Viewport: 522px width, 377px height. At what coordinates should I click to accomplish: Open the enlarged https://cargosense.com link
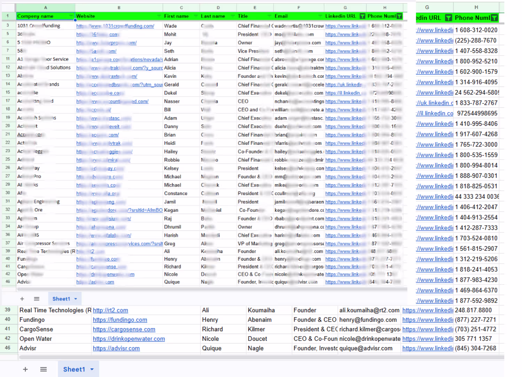tap(124, 329)
